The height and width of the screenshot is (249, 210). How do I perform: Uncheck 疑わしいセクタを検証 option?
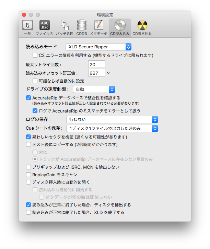point(28,137)
